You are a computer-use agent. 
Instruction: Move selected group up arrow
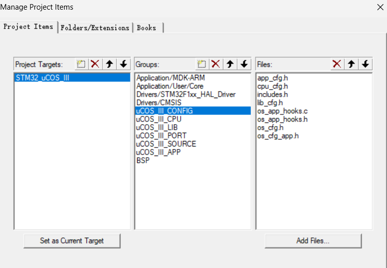pyautogui.click(x=230, y=64)
